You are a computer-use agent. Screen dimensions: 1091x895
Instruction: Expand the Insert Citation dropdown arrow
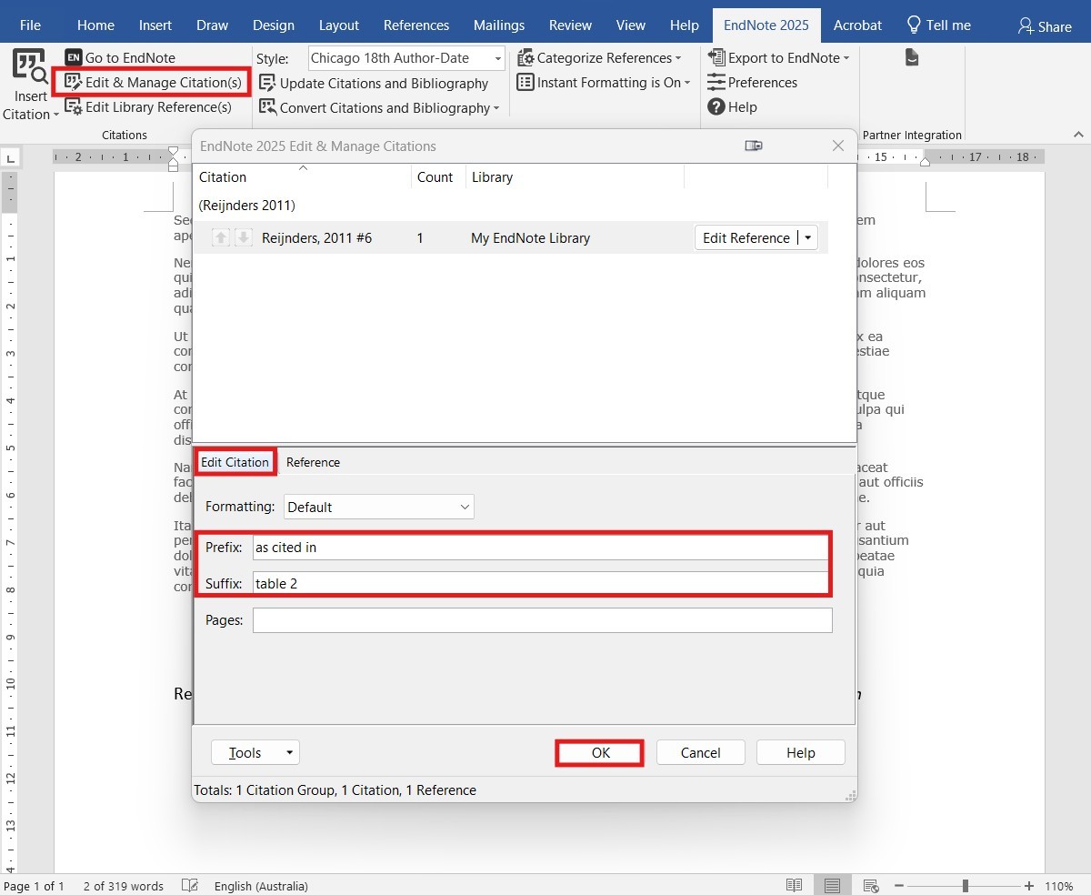[55, 115]
